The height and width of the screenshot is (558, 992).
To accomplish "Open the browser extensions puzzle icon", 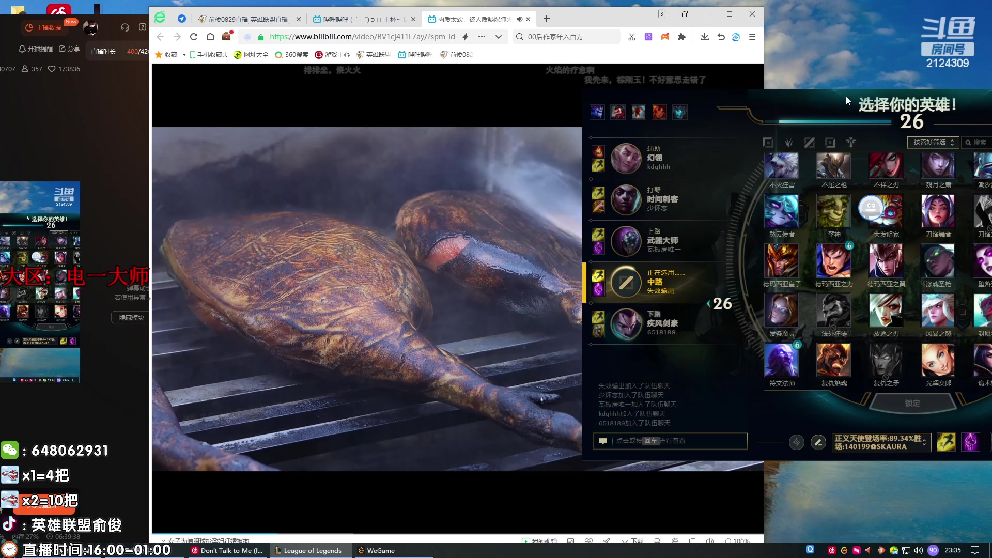I will click(x=681, y=37).
